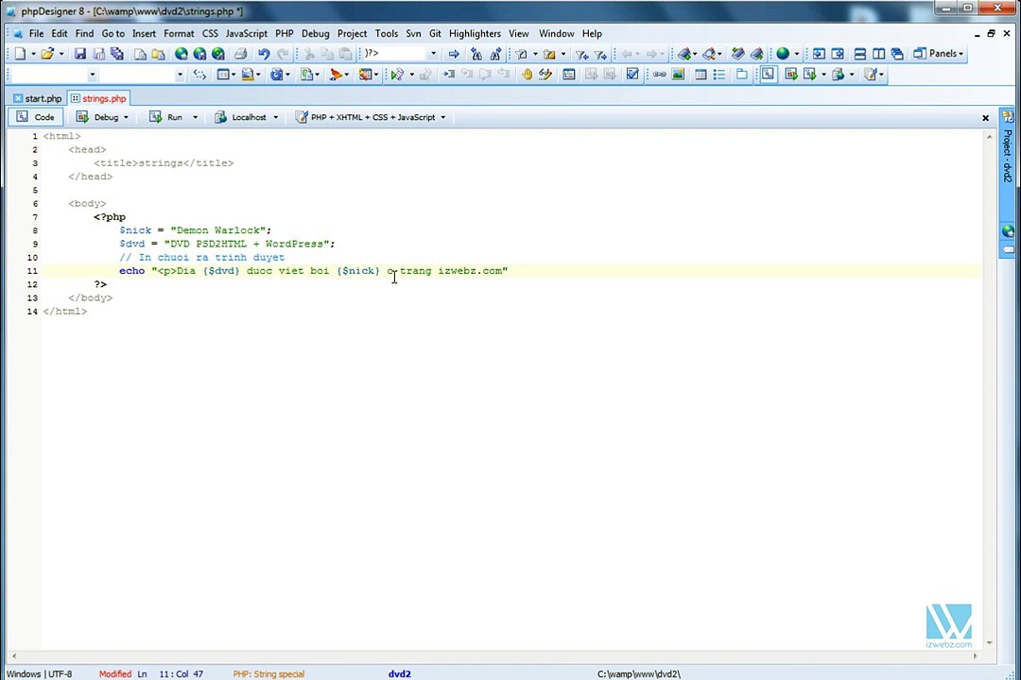Expand the green globe browser dropdown arrow
The width and height of the screenshot is (1021, 680).
(x=796, y=54)
